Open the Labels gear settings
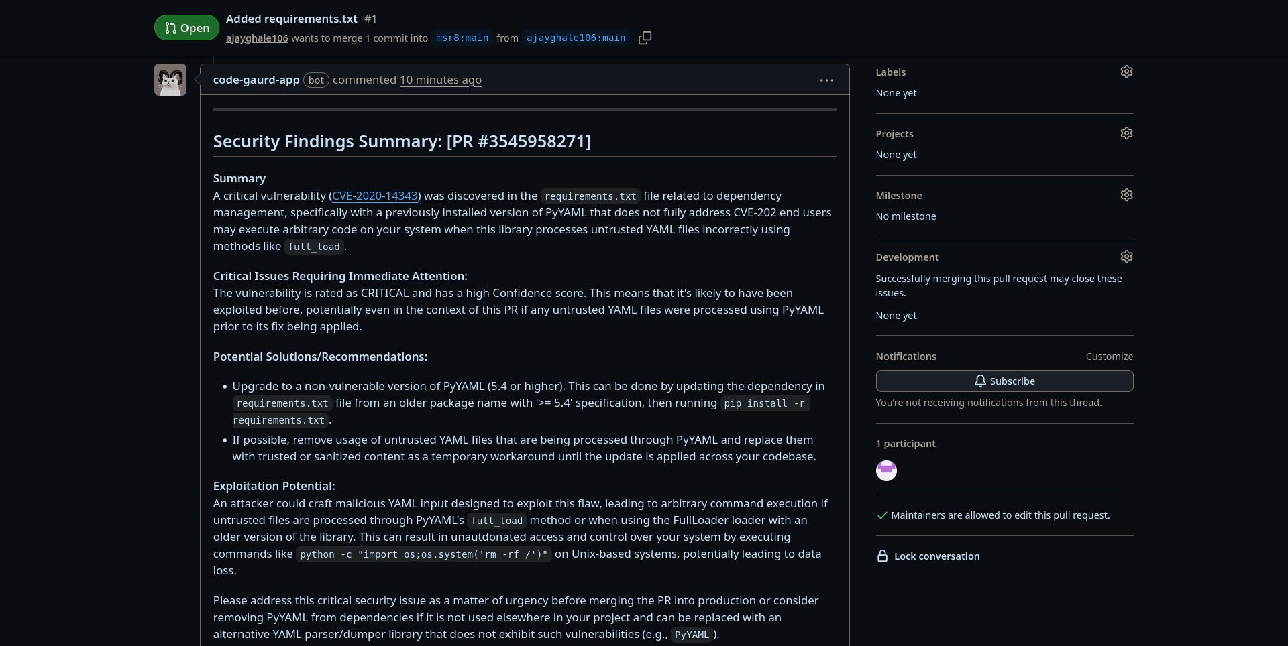The width and height of the screenshot is (1288, 646). [x=1126, y=72]
